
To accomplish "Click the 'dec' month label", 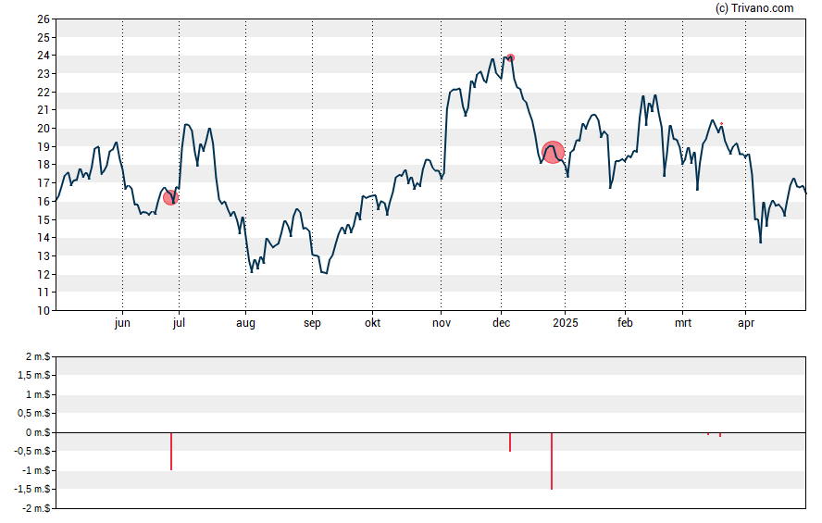I will [501, 323].
